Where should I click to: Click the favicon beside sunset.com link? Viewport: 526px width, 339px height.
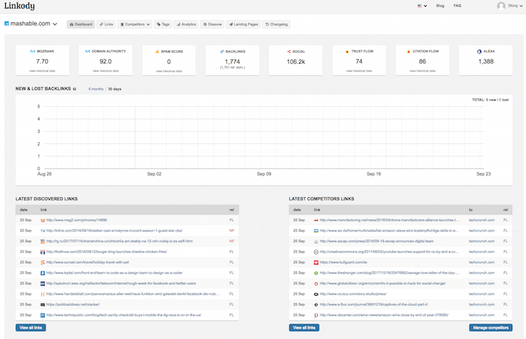click(x=43, y=263)
